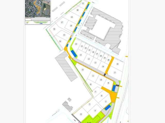Screen dimensions: 165x123
Task: Pick lot number 26 label
Action: coord(54,29)
